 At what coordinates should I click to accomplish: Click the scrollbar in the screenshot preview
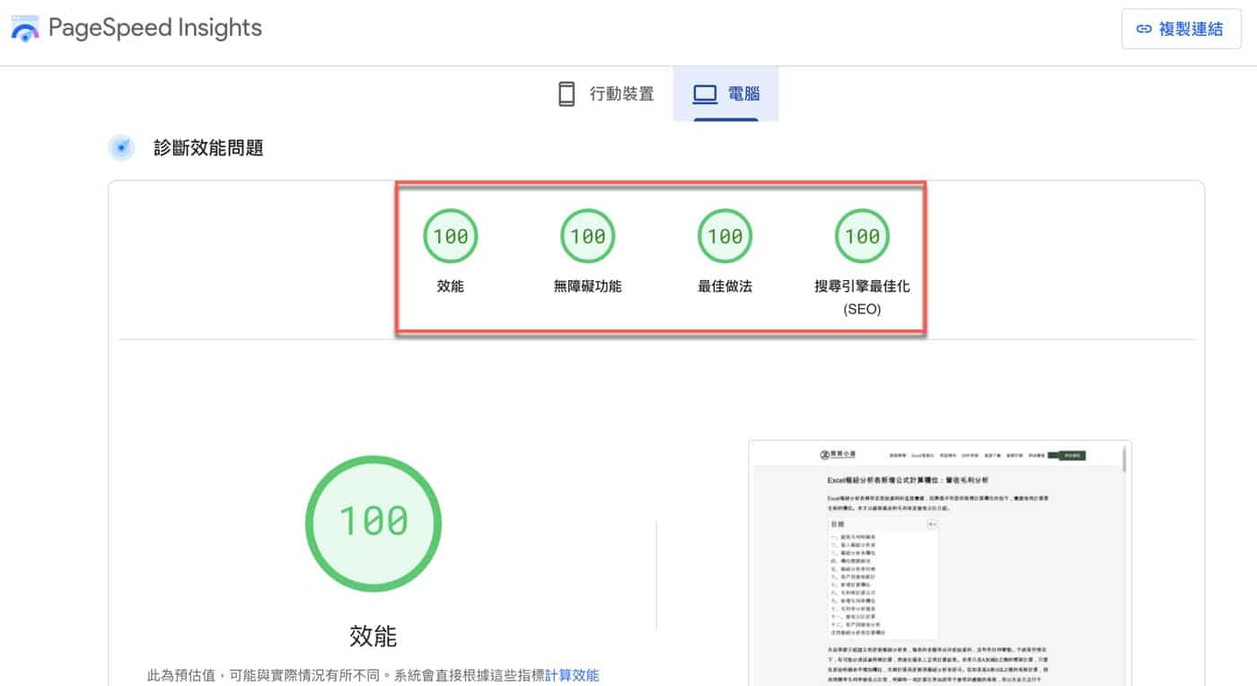[x=1124, y=458]
